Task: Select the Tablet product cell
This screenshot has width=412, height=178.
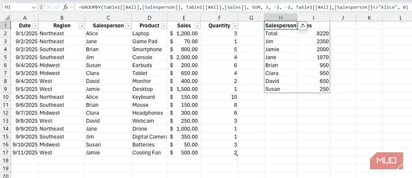Action: (149, 73)
